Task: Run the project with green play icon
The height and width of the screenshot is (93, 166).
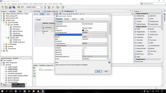Action: [53, 7]
